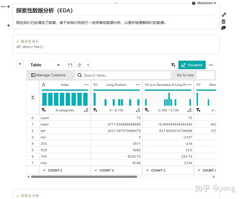Click the Search table input field

click(123, 75)
